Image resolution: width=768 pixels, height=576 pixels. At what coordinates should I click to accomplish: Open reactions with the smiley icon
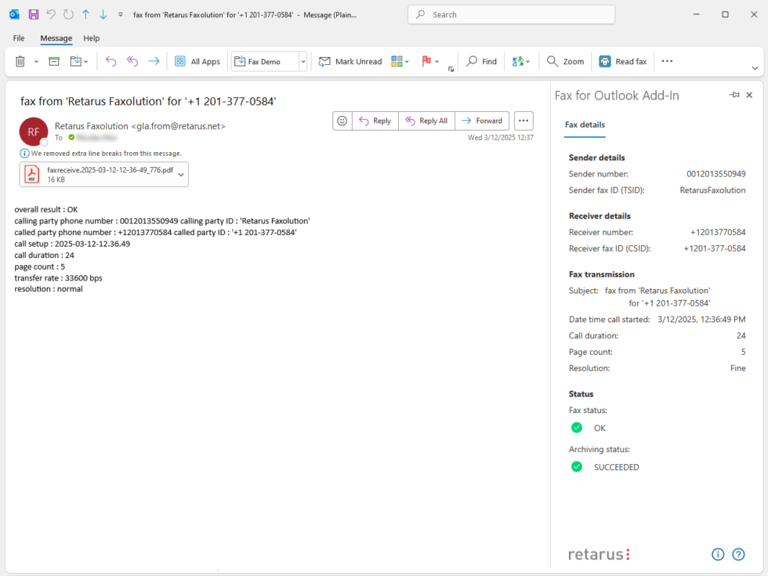pos(342,121)
